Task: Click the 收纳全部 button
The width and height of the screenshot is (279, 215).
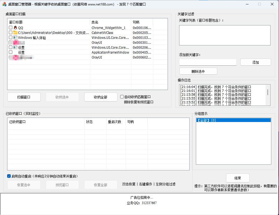Action: 101,97
